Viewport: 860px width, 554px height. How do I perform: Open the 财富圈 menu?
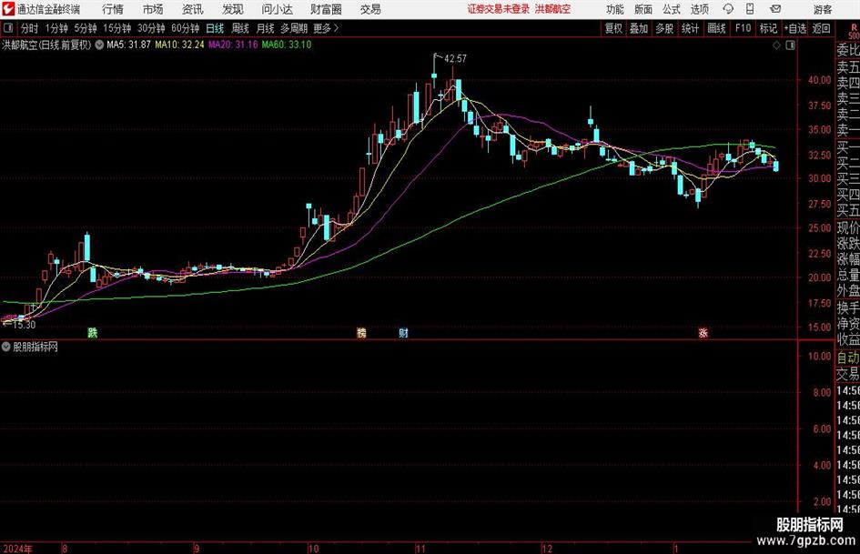pos(326,9)
